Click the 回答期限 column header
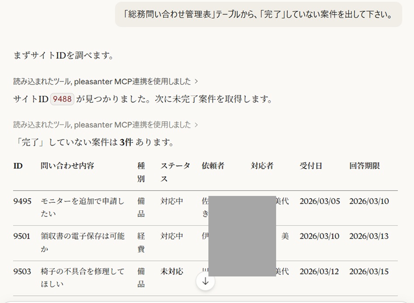 coord(365,166)
